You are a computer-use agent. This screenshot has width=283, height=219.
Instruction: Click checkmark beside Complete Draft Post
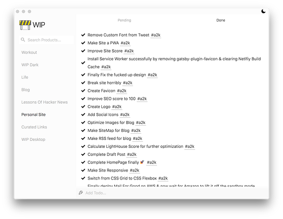click(83, 154)
